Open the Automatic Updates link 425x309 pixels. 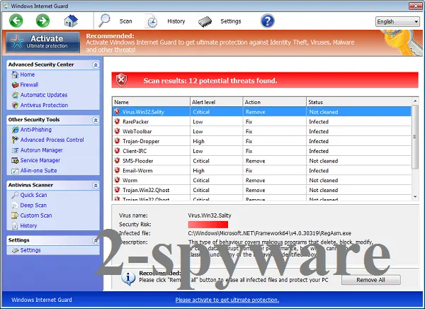coord(44,95)
